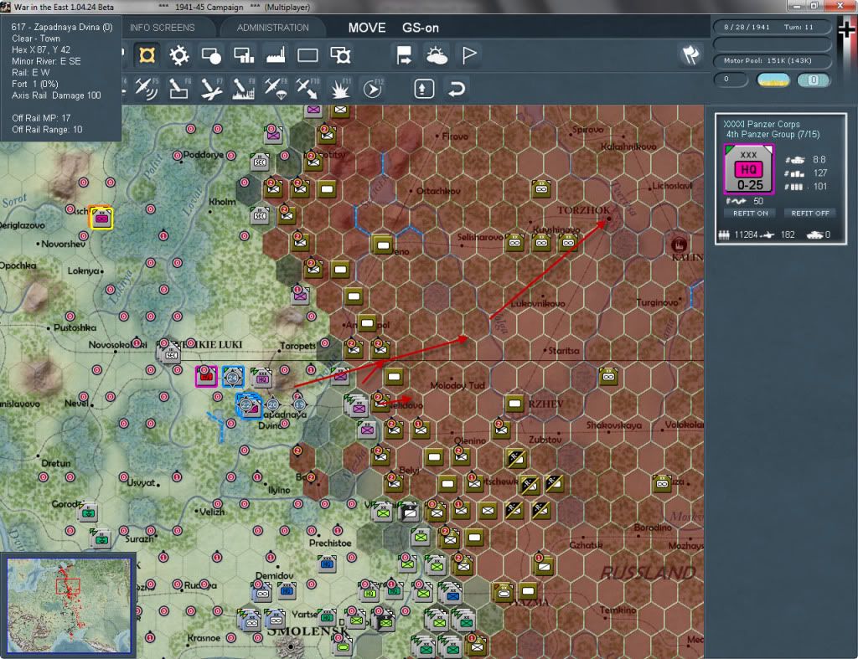
Task: Click the boxed up-arrow icon
Action: (424, 89)
